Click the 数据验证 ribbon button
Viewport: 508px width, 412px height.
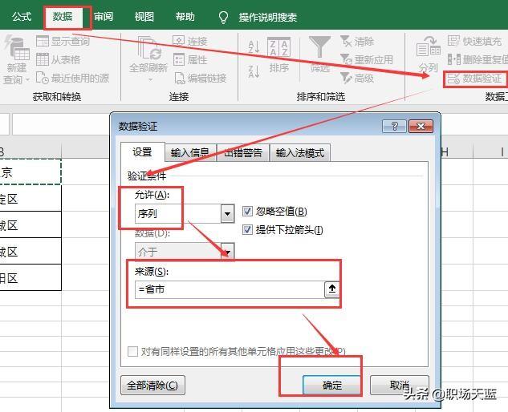click(475, 79)
